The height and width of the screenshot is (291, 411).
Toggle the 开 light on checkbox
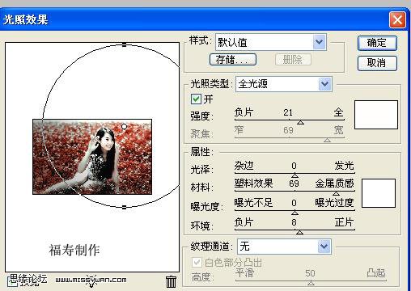click(x=196, y=99)
